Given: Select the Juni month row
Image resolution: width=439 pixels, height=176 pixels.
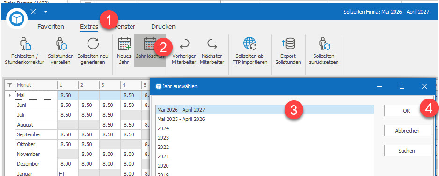Looking at the screenshot, I should 36,106.
